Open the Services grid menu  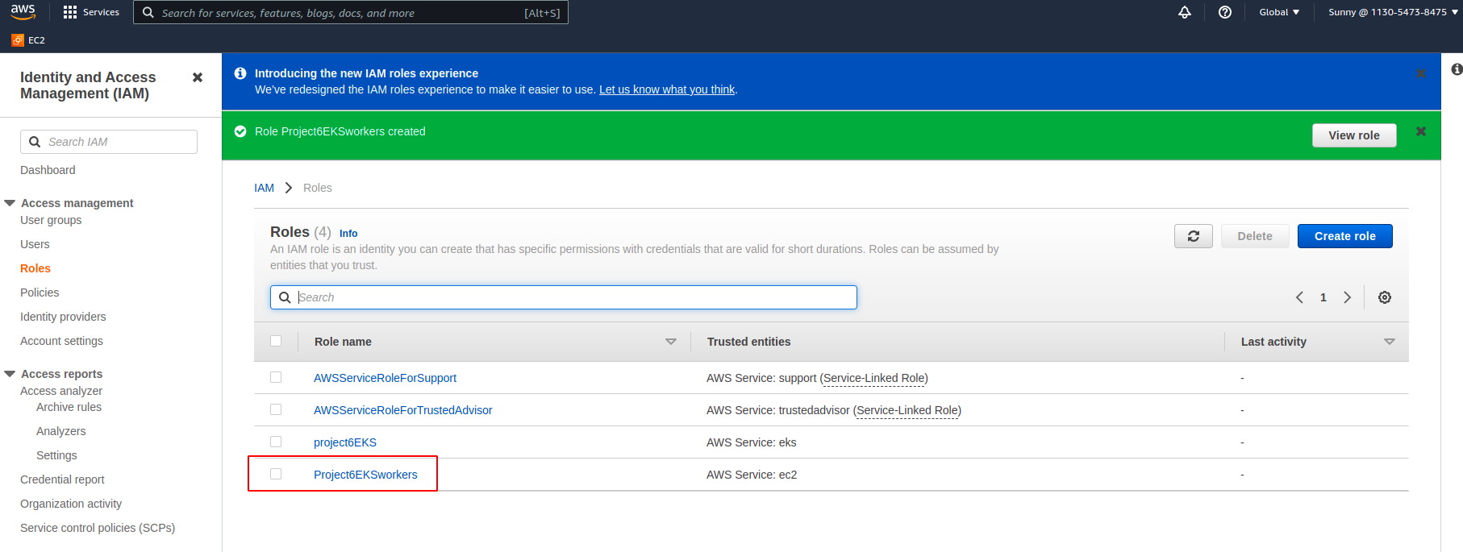(x=91, y=12)
